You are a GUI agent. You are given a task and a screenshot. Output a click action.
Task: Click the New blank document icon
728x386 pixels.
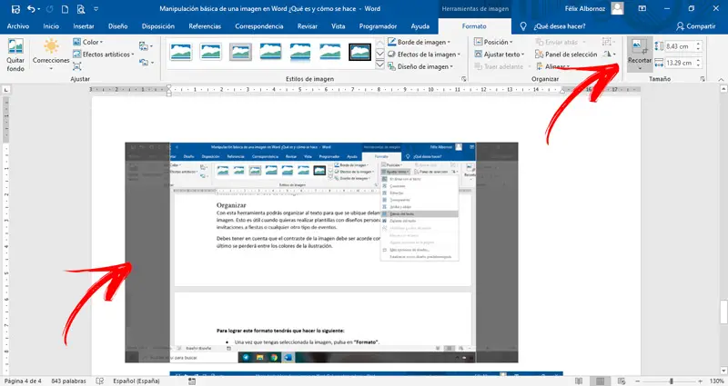click(65, 9)
